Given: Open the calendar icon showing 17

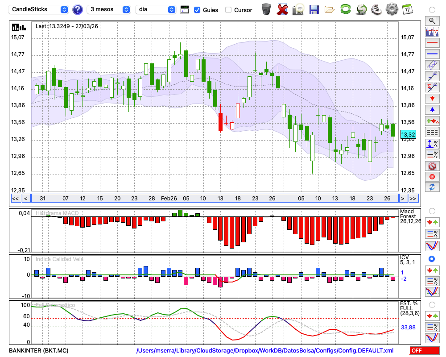Looking at the screenshot, I should coord(407,9).
